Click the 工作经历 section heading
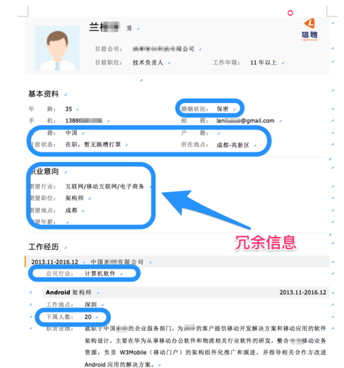 coord(43,247)
